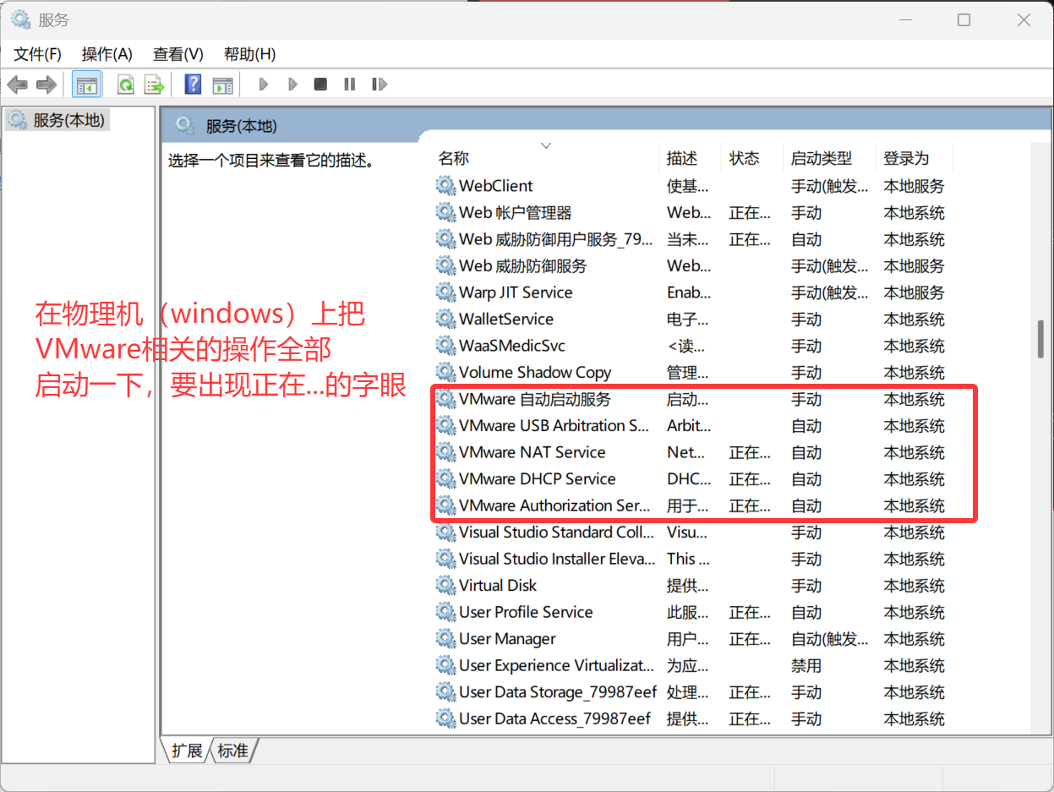Click the VMware 自动启动服务 gear icon
The width and height of the screenshot is (1054, 792).
click(445, 399)
